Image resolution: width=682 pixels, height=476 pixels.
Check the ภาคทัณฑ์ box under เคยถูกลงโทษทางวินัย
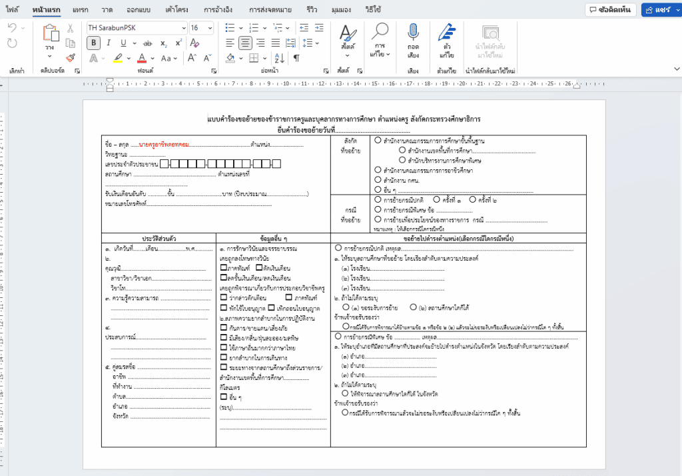(224, 267)
